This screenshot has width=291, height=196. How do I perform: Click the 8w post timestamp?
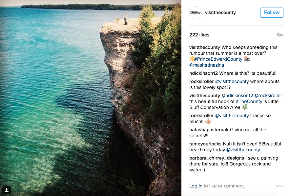pos(280,35)
